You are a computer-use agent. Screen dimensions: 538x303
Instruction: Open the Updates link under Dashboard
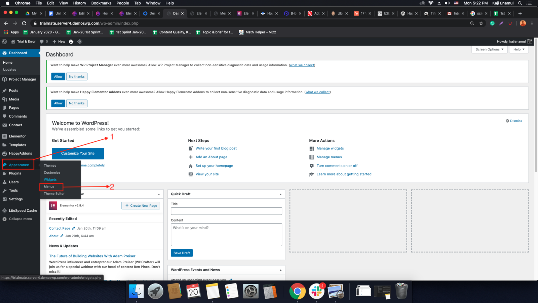pyautogui.click(x=9, y=70)
